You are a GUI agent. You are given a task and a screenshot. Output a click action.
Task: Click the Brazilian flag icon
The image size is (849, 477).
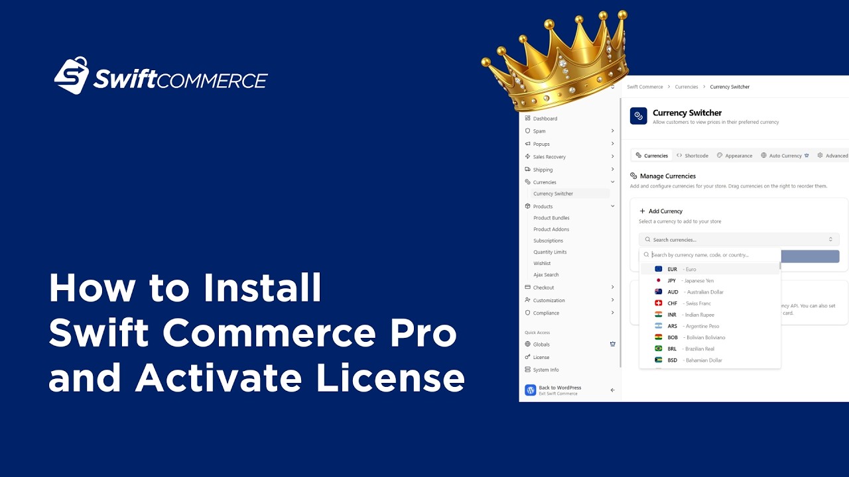pyautogui.click(x=659, y=348)
